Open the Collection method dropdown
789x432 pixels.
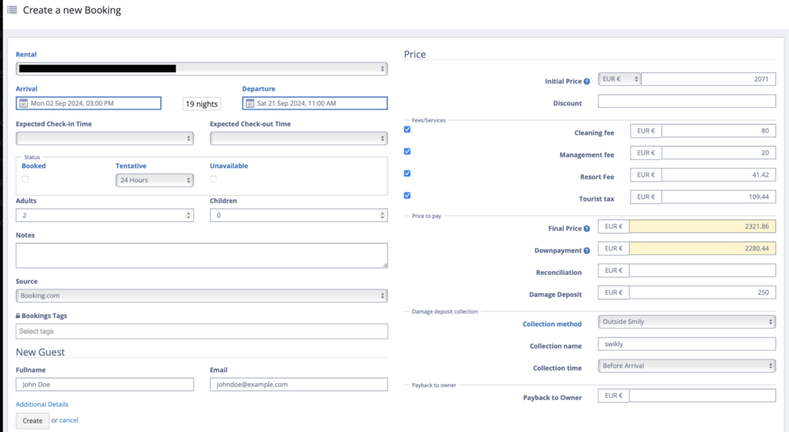tap(686, 322)
